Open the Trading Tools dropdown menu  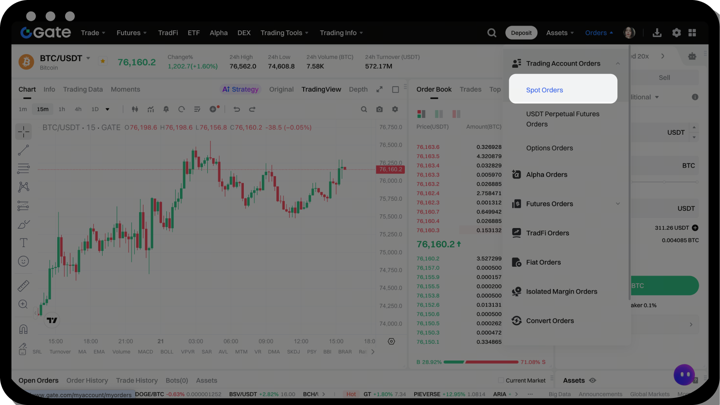tap(284, 33)
